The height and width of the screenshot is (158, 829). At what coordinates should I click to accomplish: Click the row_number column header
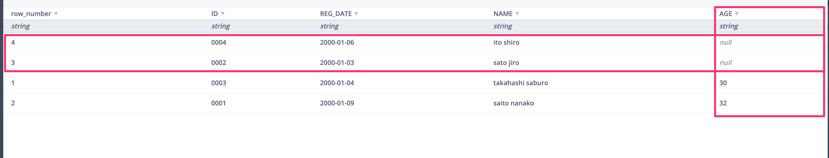[x=31, y=14]
